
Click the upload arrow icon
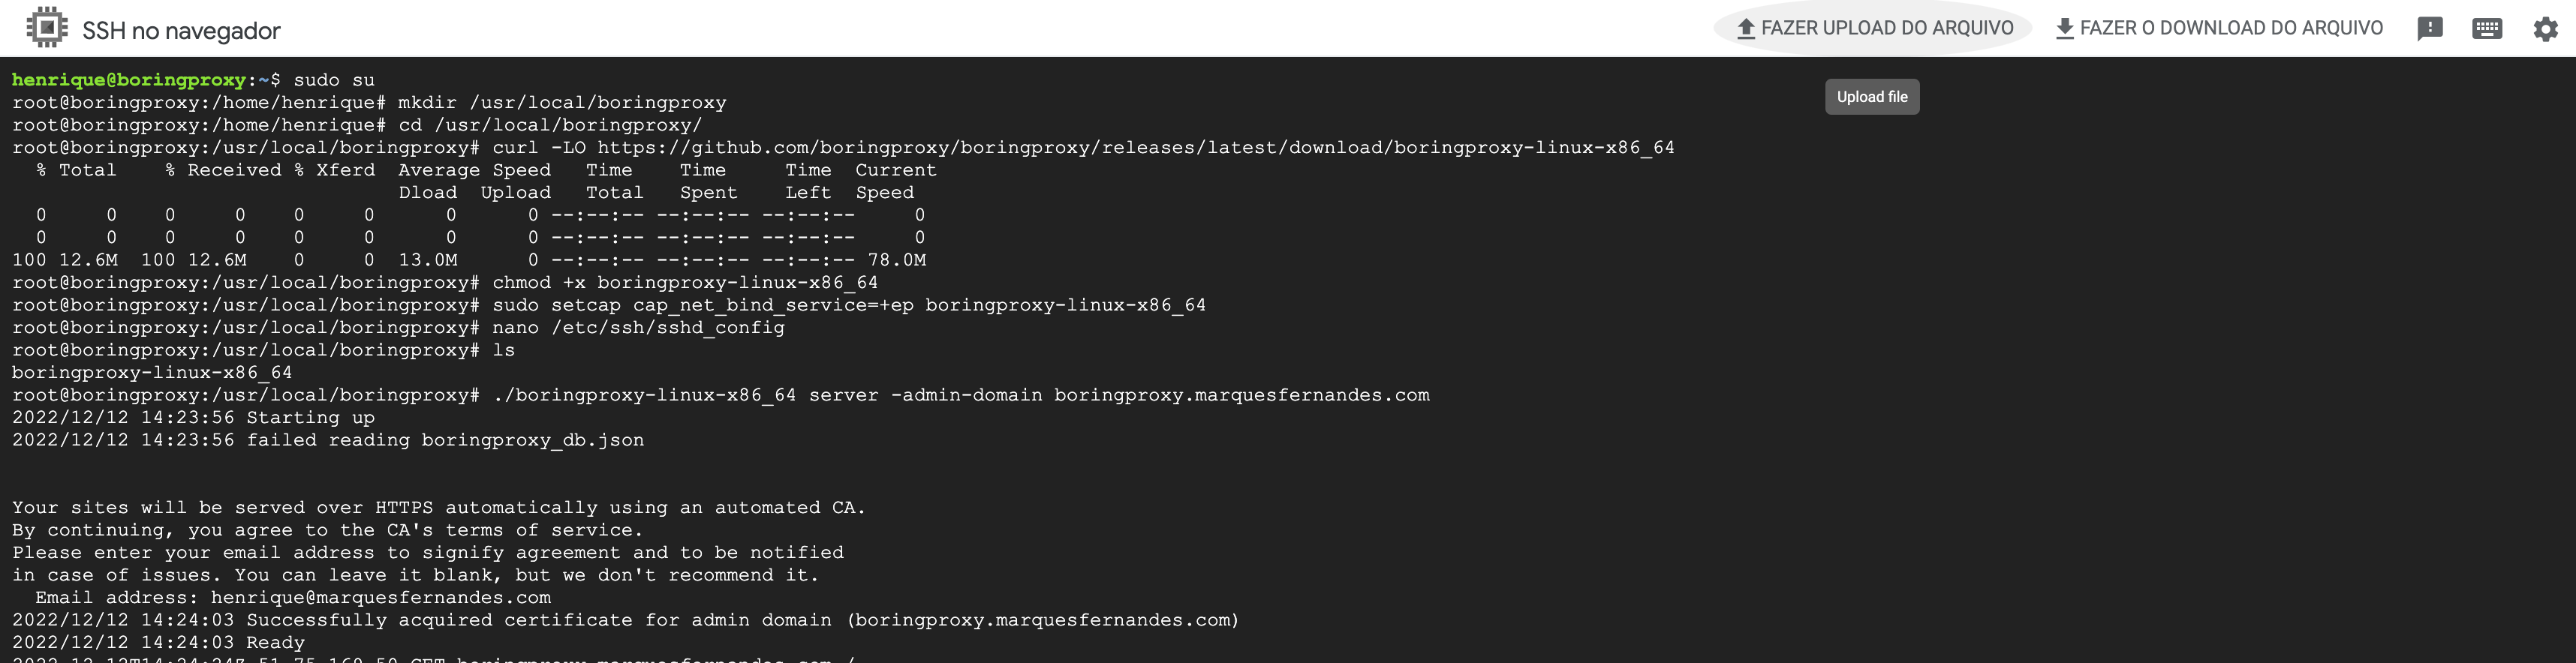pos(1745,28)
